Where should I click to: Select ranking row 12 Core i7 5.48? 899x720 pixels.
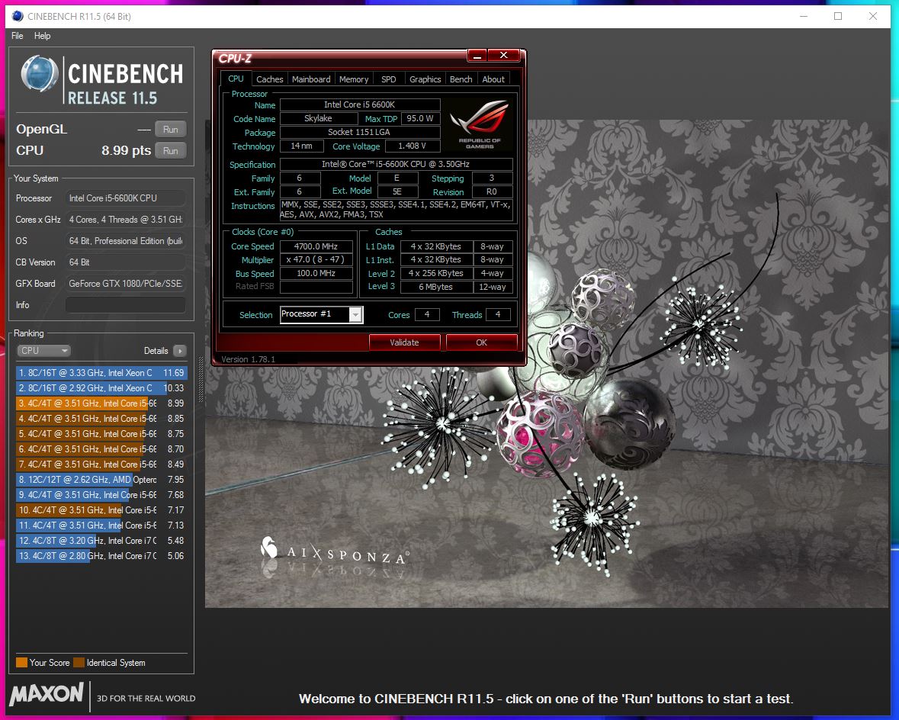[x=101, y=541]
